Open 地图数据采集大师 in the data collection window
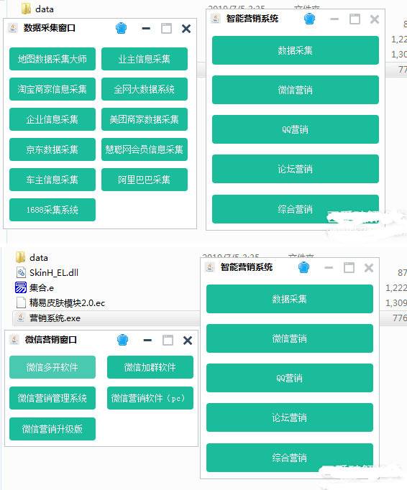This screenshot has width=407, height=490. (x=52, y=59)
